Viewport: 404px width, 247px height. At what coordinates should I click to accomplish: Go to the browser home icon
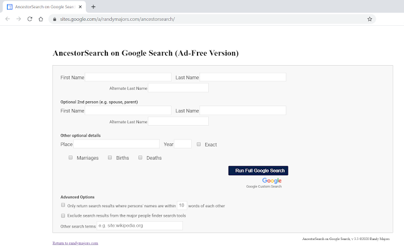coord(40,19)
